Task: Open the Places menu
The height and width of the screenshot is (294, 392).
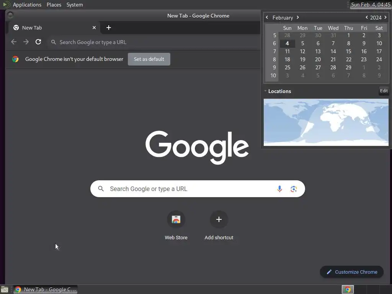Action: pyautogui.click(x=54, y=5)
